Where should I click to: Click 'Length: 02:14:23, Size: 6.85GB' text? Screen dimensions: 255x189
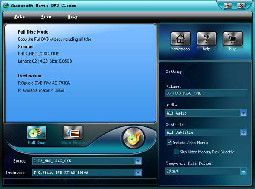(x=45, y=61)
